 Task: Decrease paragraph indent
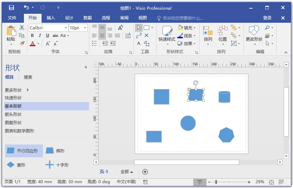105,43
